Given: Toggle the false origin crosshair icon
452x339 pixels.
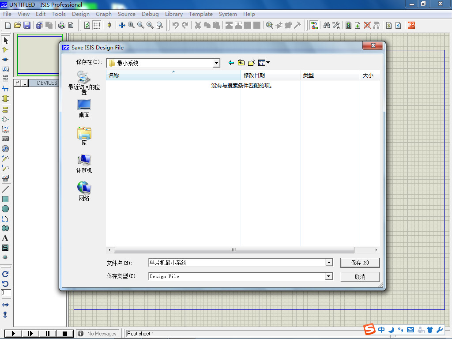Looking at the screenshot, I should (x=109, y=25).
